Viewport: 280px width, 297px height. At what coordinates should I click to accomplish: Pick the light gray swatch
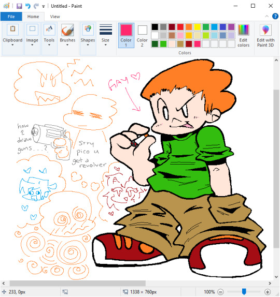[x=163, y=35]
